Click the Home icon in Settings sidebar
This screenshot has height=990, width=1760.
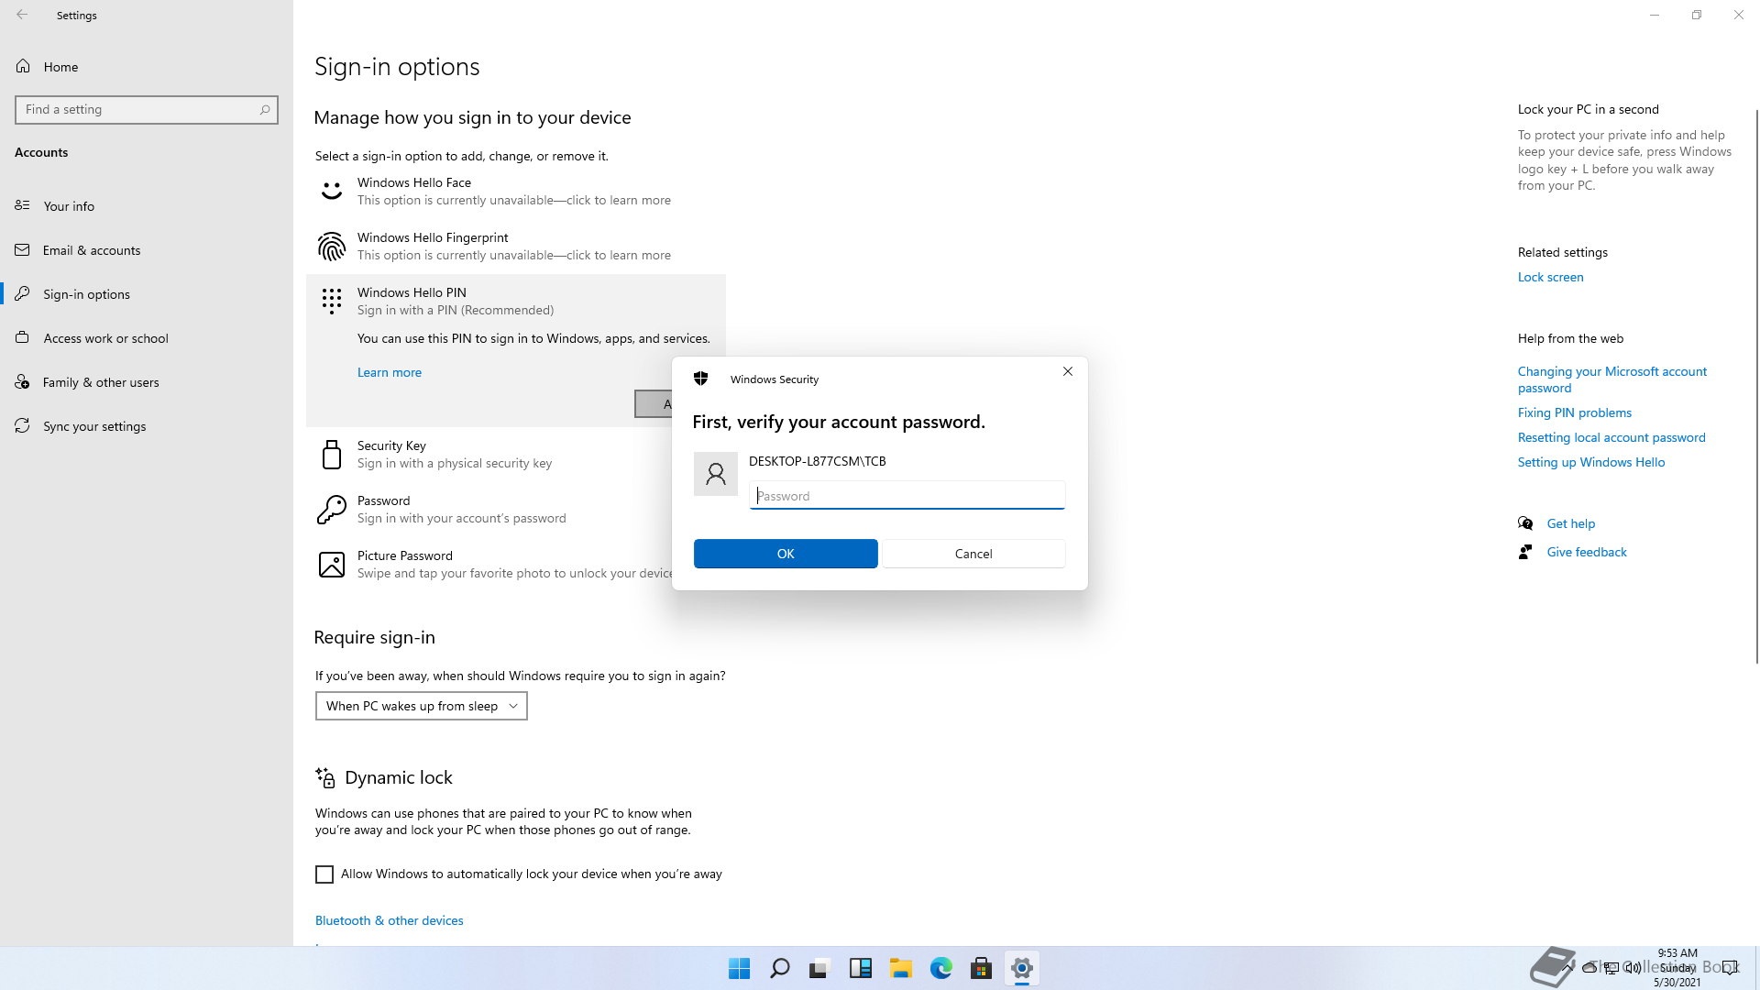(x=23, y=66)
